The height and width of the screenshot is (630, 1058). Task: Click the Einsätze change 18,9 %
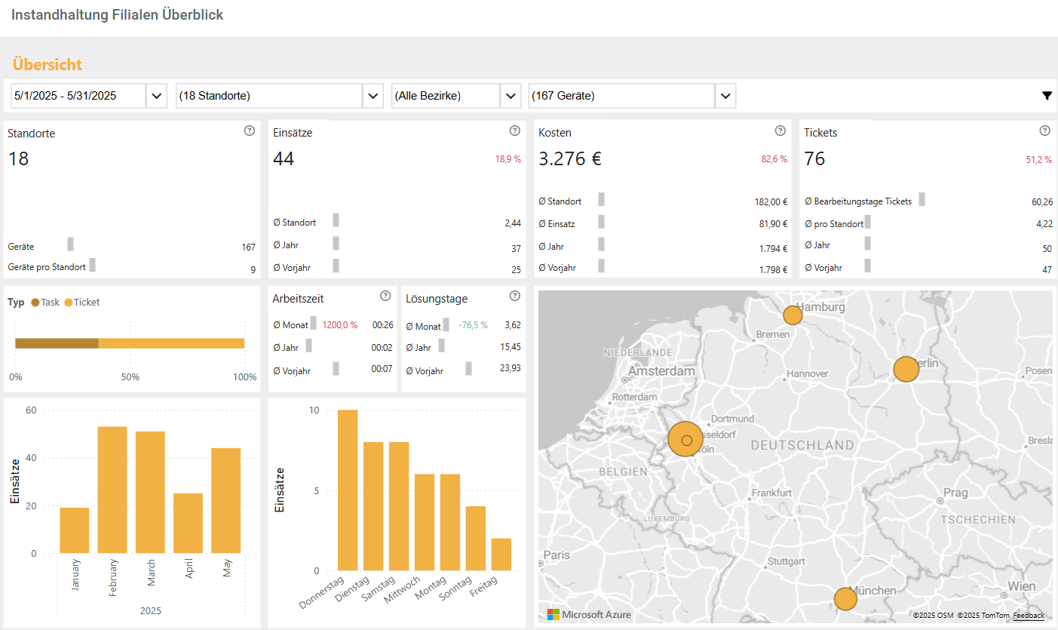coord(508,159)
